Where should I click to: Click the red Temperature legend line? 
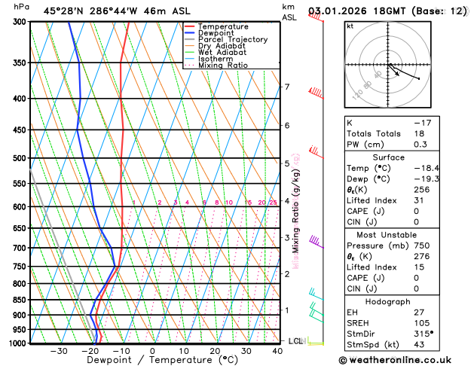click(x=190, y=26)
